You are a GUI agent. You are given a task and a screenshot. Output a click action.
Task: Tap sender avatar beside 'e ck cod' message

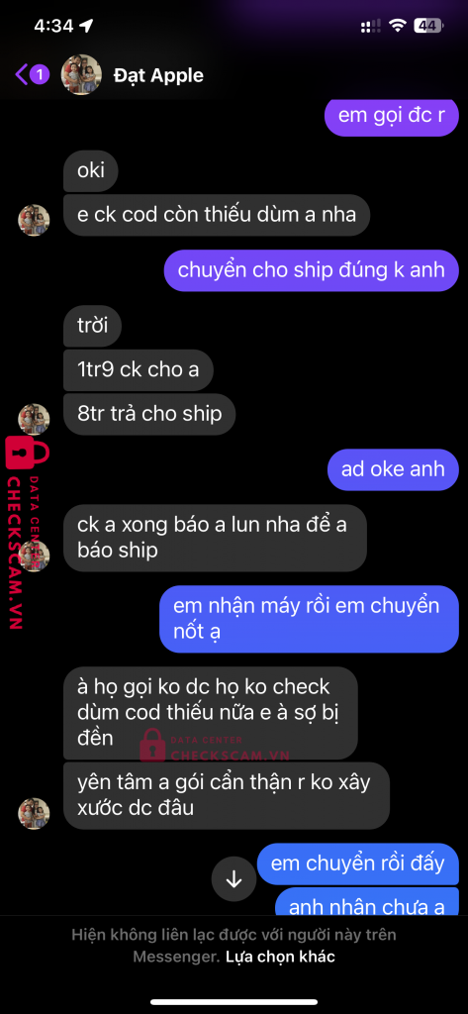point(34,221)
